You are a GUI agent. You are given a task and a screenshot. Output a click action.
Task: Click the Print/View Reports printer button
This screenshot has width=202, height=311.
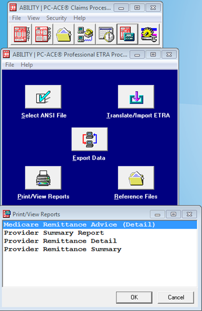43,178
